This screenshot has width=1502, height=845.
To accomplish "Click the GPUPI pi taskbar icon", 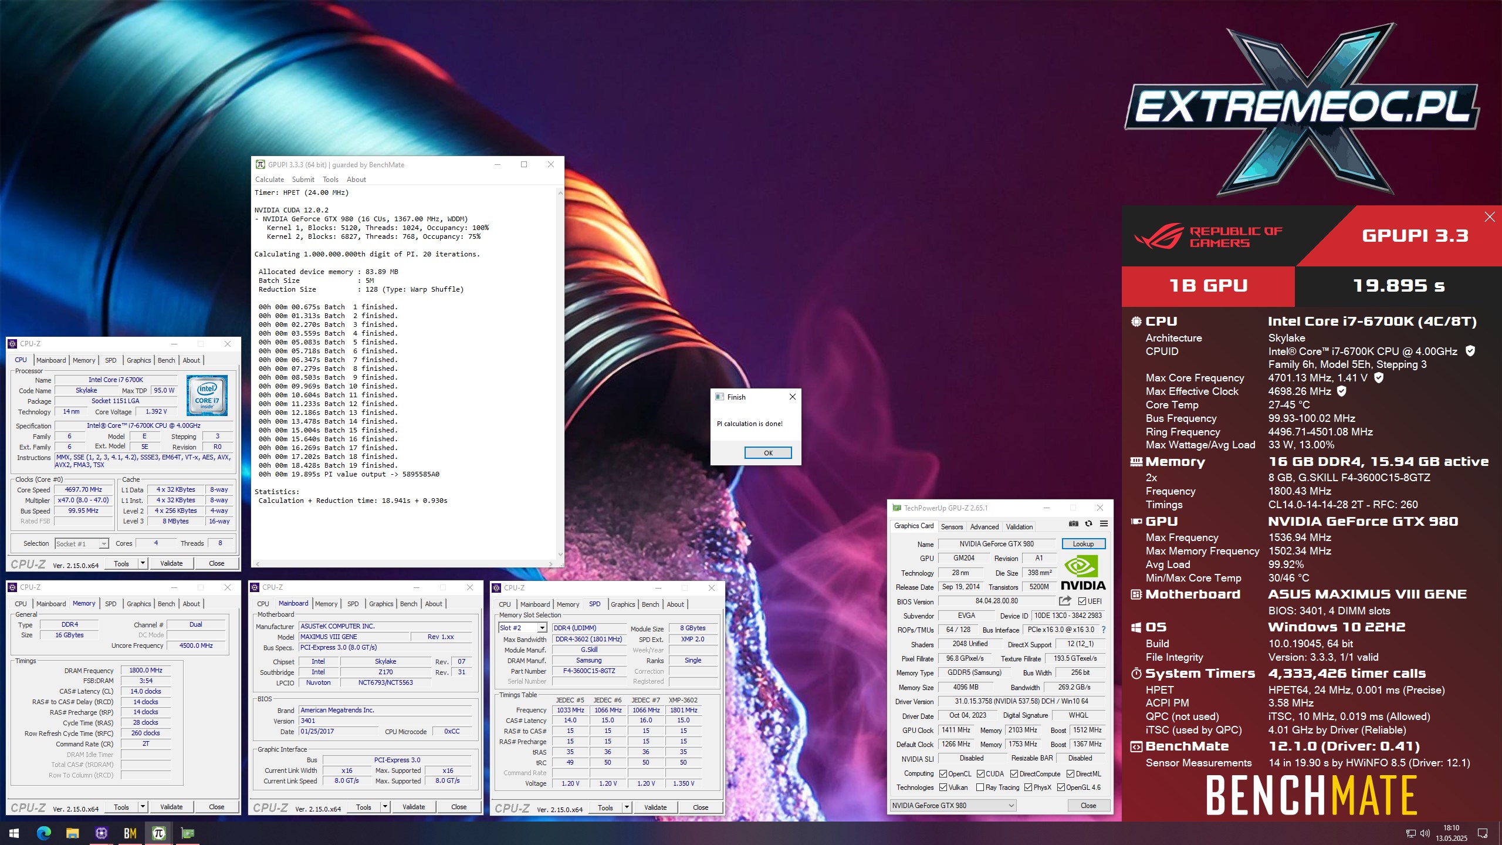I will click(x=158, y=833).
